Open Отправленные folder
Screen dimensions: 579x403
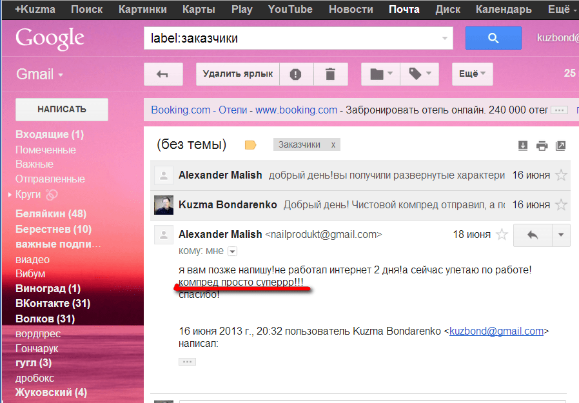(50, 179)
